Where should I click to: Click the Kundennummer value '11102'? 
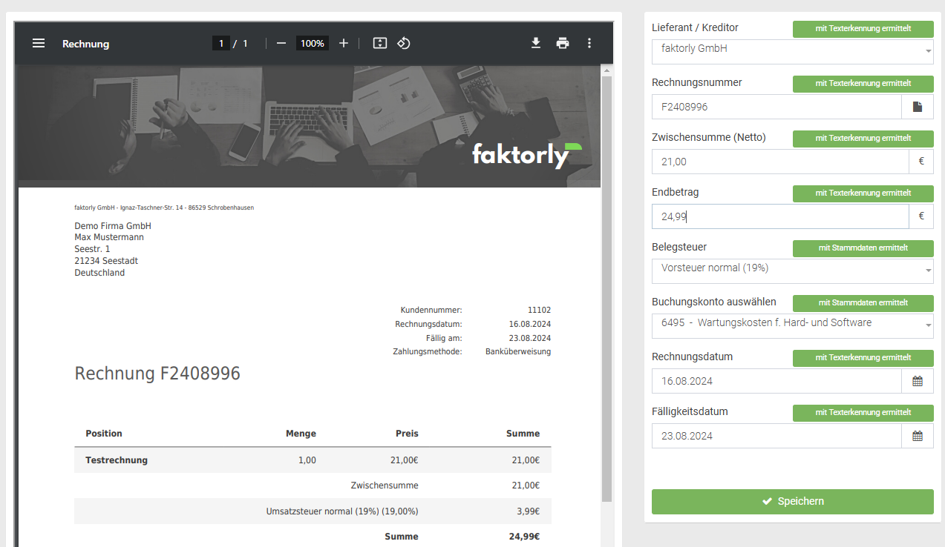click(539, 311)
